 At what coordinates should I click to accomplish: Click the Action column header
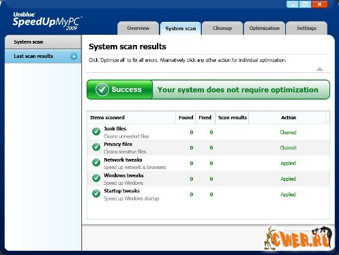click(289, 117)
